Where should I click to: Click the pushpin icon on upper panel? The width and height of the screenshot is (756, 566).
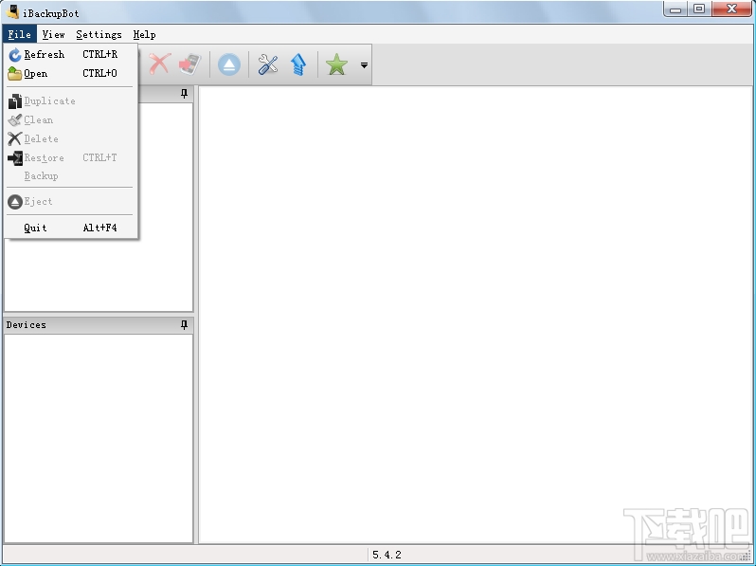coord(184,93)
